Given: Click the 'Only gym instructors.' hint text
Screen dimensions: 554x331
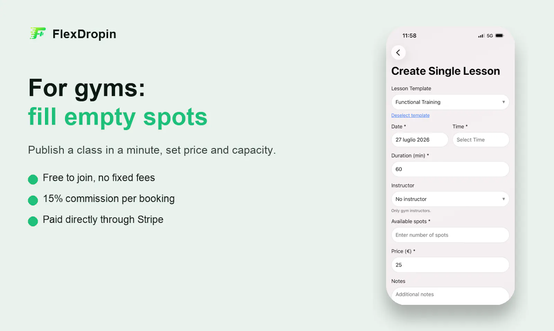Looking at the screenshot, I should [411, 211].
